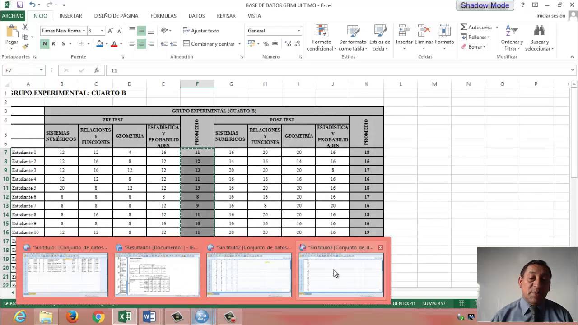Open Google Chrome from the taskbar

(x=98, y=317)
